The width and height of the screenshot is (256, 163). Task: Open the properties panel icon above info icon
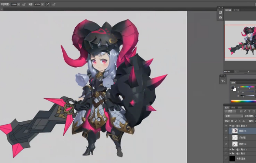tap(221, 12)
